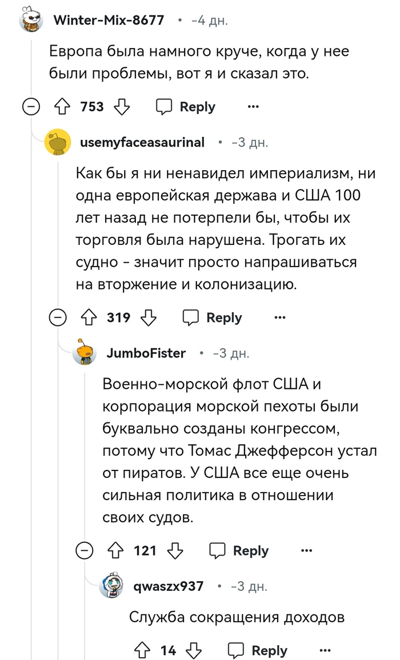Downvote usemyfaceasaurinal's comment
The height and width of the screenshot is (660, 400).
[x=149, y=317]
